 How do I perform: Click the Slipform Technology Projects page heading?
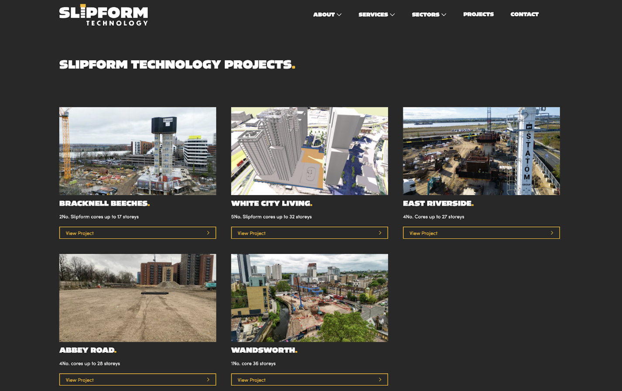[x=178, y=65]
